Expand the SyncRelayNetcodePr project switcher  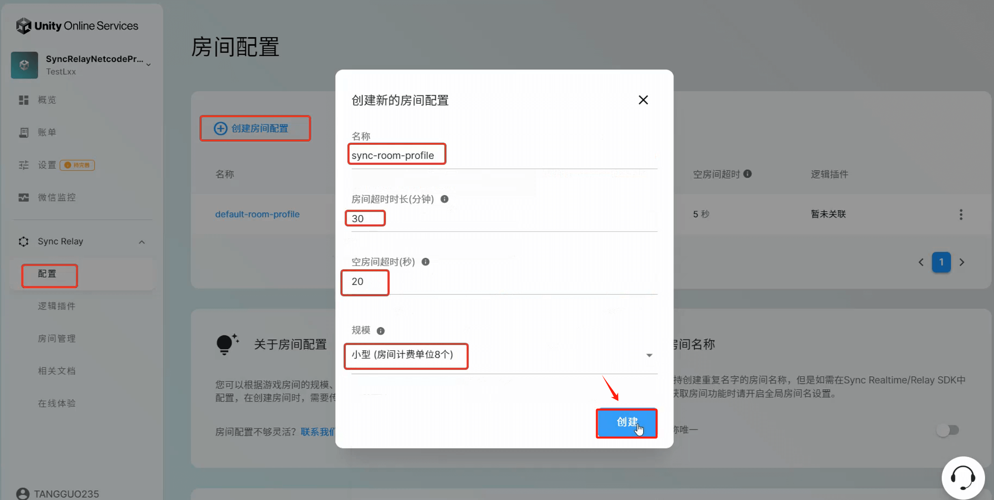coord(149,65)
